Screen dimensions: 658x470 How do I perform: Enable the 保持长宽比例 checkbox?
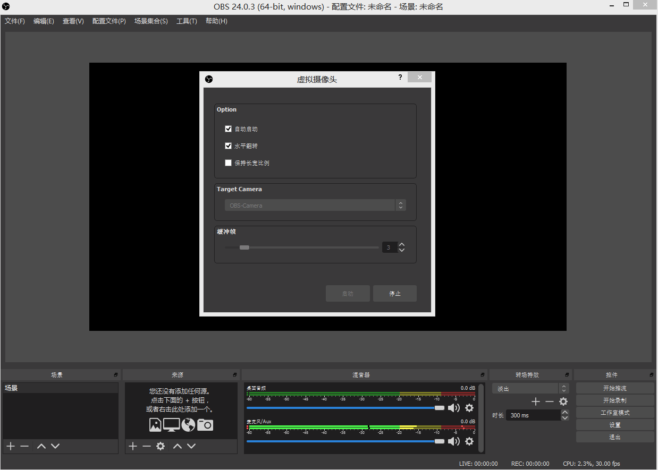pyautogui.click(x=229, y=163)
